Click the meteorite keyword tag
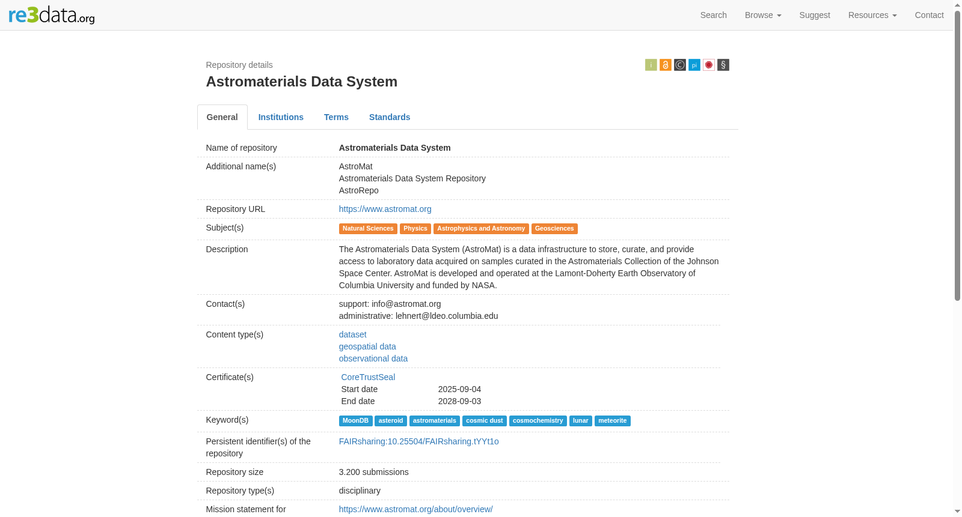This screenshot has width=962, height=517. (x=613, y=421)
